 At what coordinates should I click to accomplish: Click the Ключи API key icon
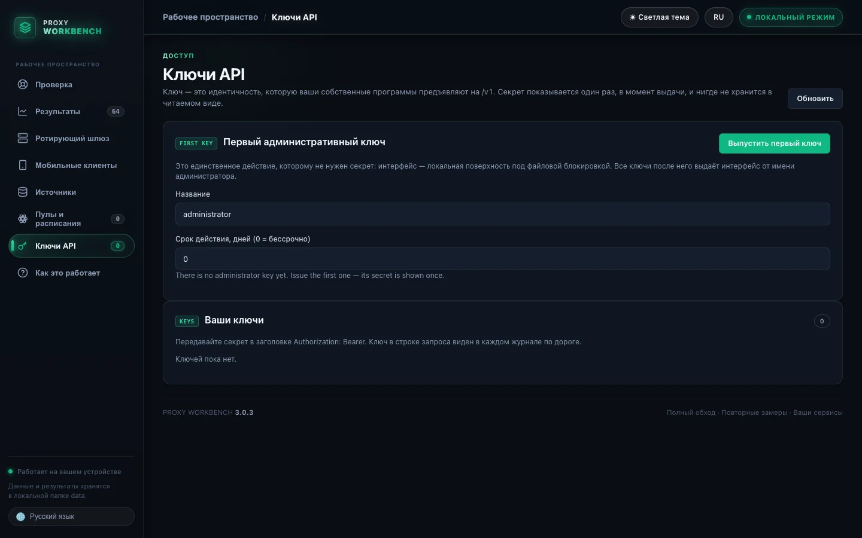pos(23,246)
